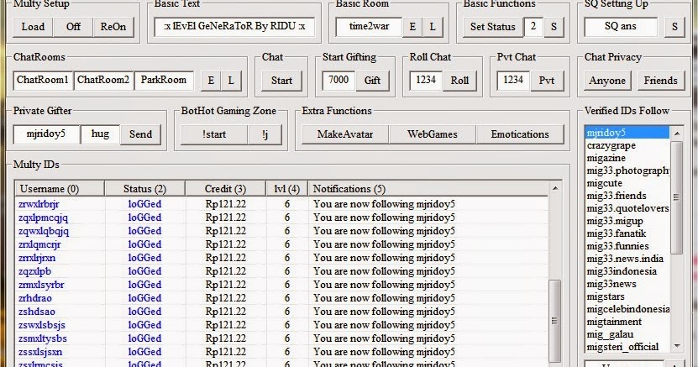Click the S button in SQ Setting Up
698x367 pixels.
[x=674, y=27]
